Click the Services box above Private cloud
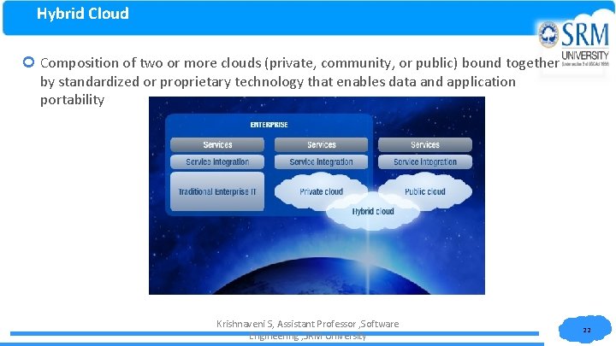The width and height of the screenshot is (616, 346). click(322, 144)
